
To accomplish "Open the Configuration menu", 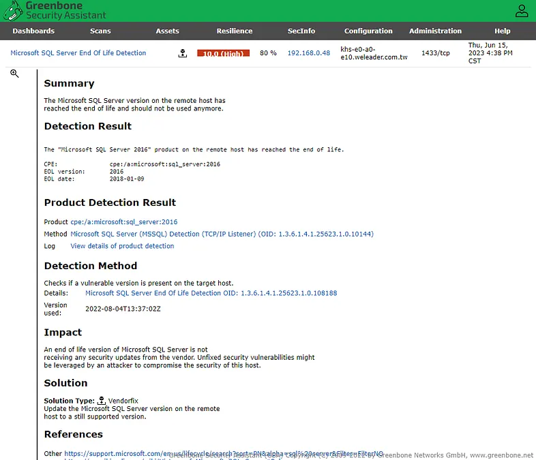I will point(368,31).
